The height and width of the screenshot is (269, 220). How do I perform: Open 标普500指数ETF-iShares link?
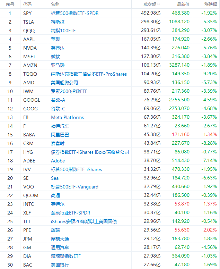pyautogui.click(x=76, y=169)
